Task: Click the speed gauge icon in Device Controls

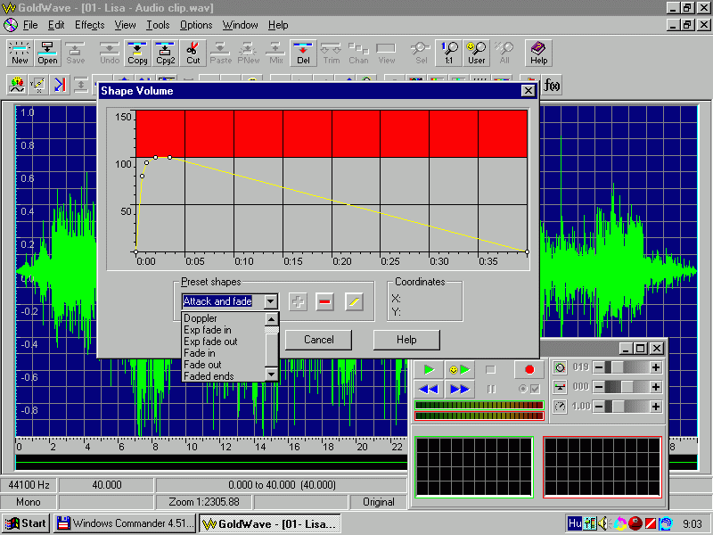Action: click(561, 407)
